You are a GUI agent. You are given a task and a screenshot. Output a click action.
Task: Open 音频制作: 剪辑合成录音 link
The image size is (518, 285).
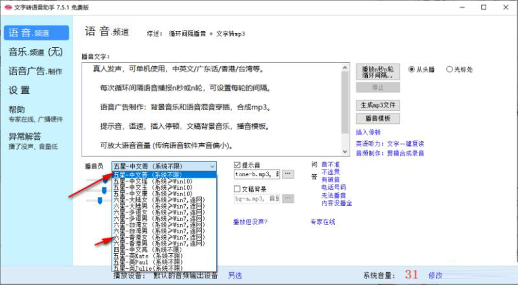click(x=390, y=153)
